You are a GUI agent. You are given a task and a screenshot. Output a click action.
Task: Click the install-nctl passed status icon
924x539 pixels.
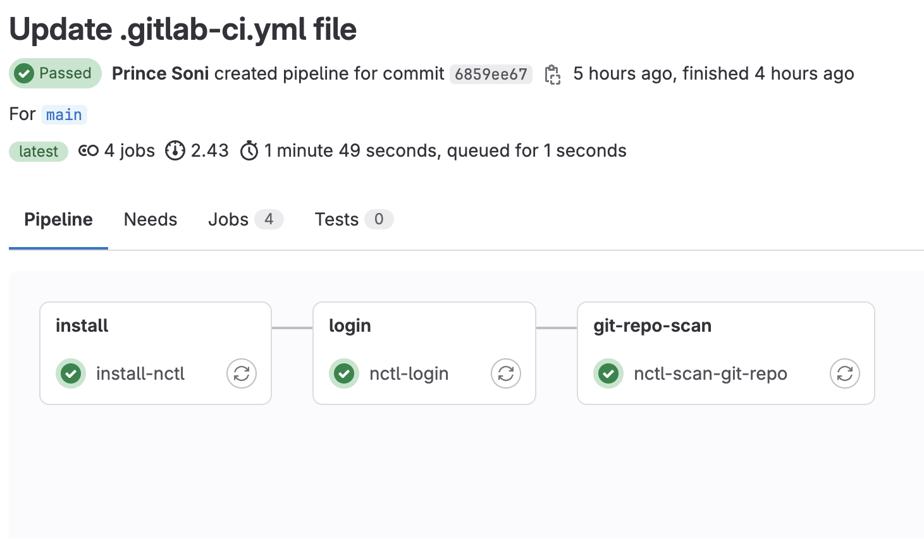click(71, 373)
